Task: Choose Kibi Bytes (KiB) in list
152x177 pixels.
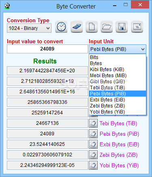Action: [x=118, y=70]
